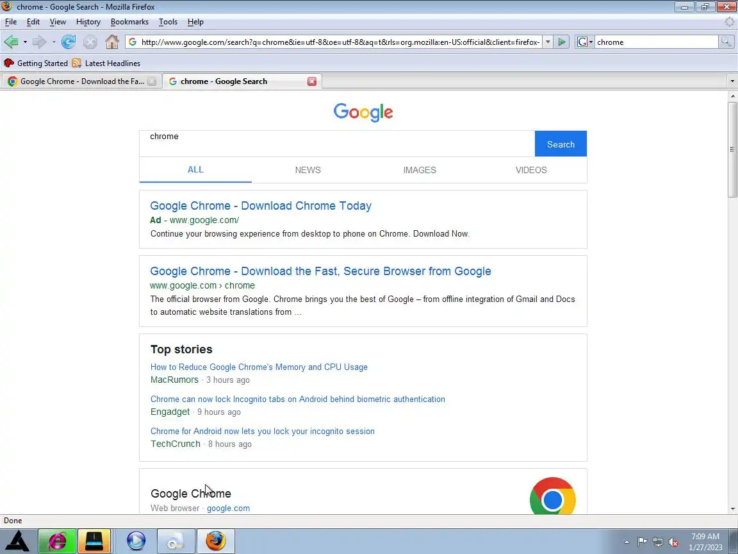Switch to NEWS results tab

307,170
